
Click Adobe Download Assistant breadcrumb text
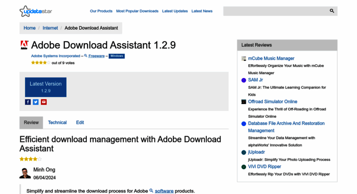point(91,28)
